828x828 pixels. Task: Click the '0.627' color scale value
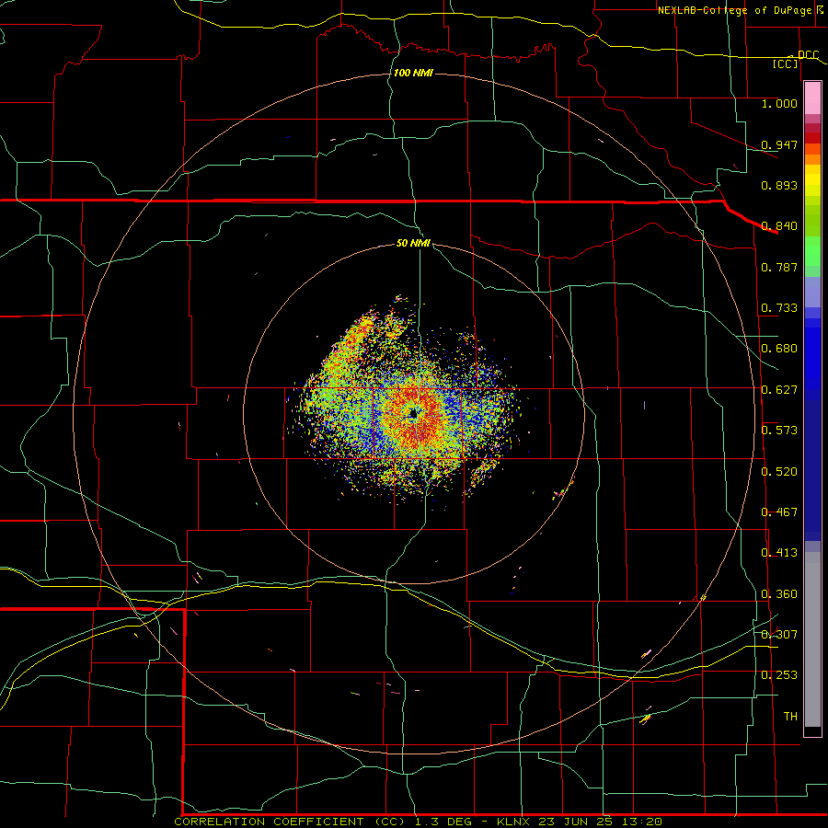pyautogui.click(x=779, y=390)
